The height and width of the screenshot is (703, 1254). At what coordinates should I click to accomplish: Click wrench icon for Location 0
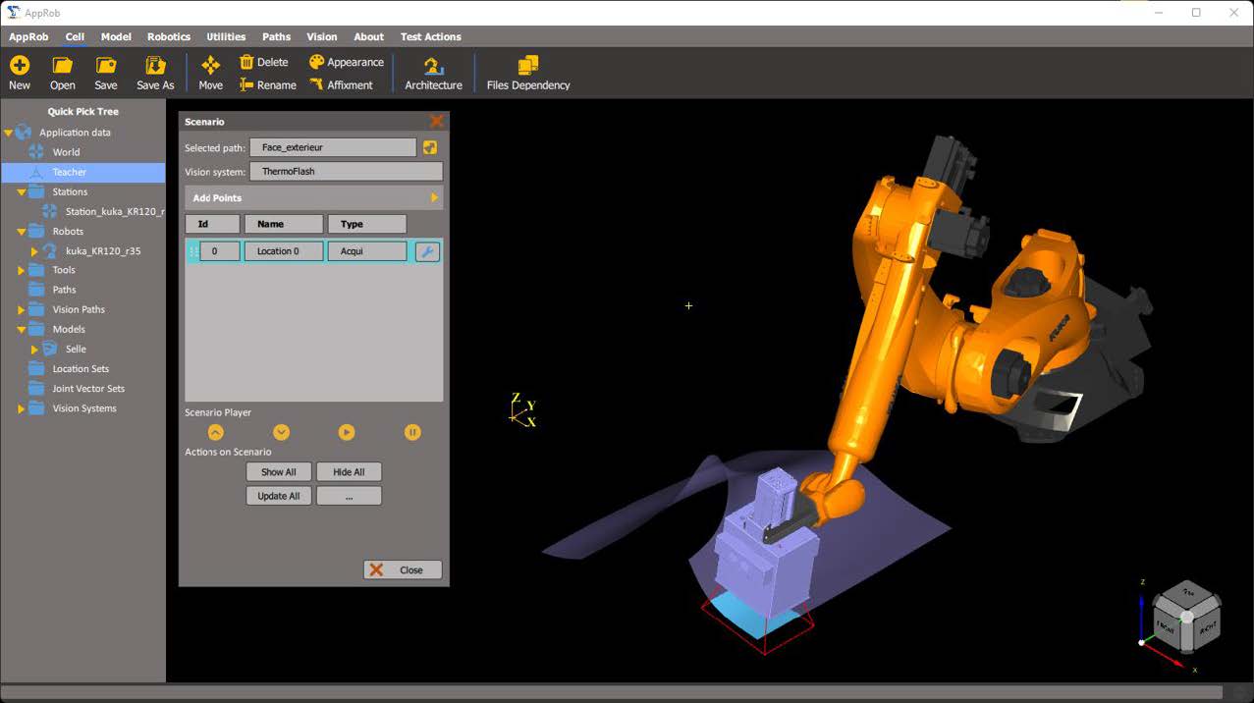point(427,251)
